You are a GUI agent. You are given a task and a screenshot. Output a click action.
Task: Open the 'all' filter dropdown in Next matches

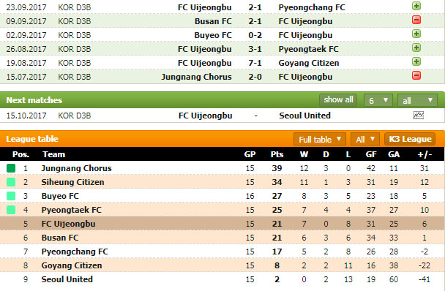(417, 100)
